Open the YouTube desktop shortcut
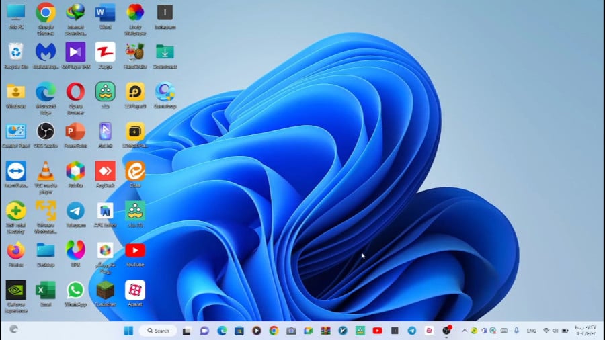Viewport: 605px width, 340px height. 134,250
